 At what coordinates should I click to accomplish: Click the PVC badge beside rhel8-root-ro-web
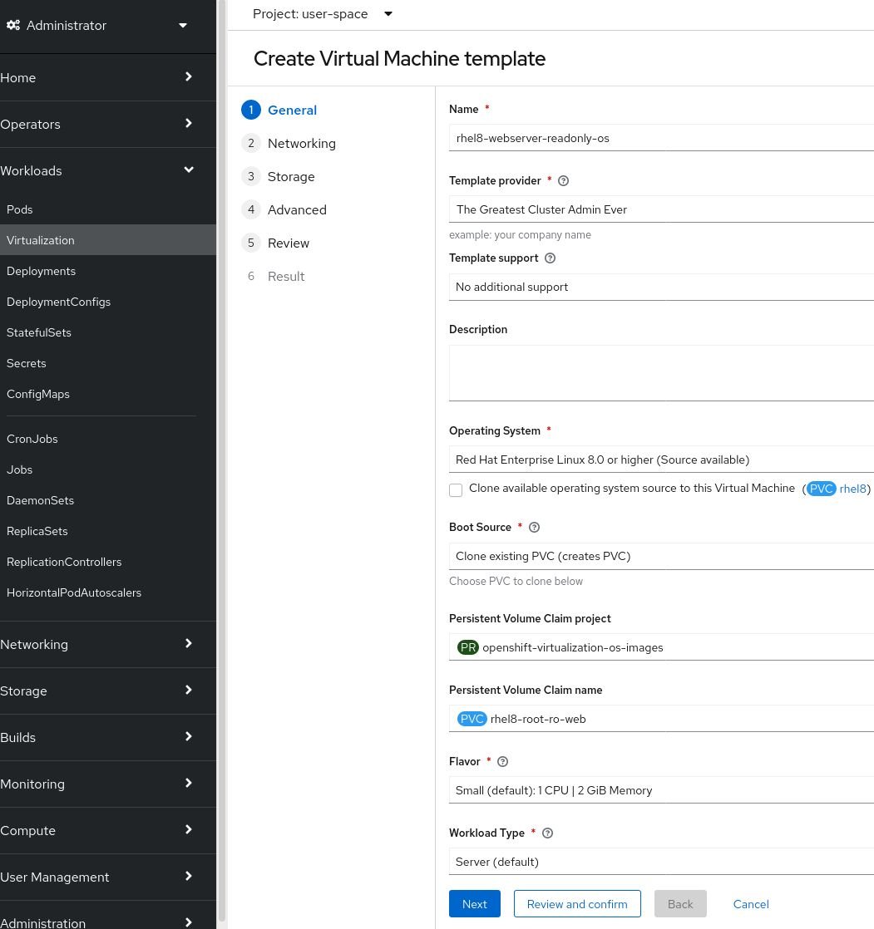472,719
